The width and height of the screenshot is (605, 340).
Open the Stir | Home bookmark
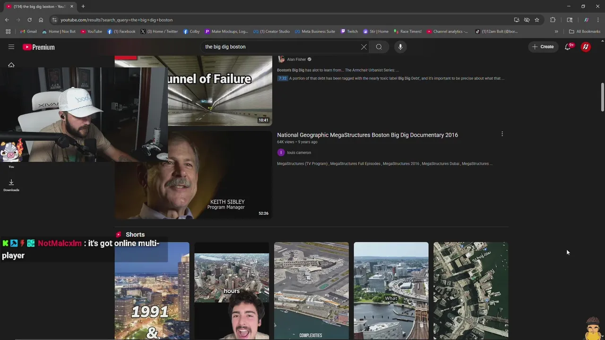pyautogui.click(x=376, y=32)
